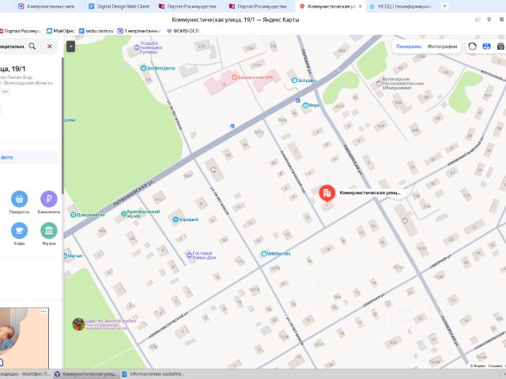
Task: Click Золушка place marker
Action: click(294, 81)
